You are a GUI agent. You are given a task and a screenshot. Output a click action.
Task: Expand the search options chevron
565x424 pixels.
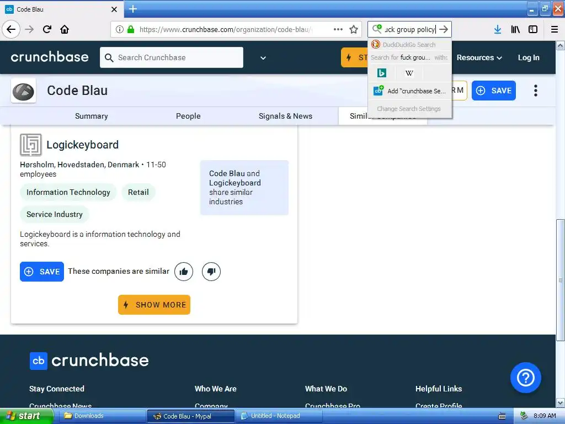(x=263, y=57)
